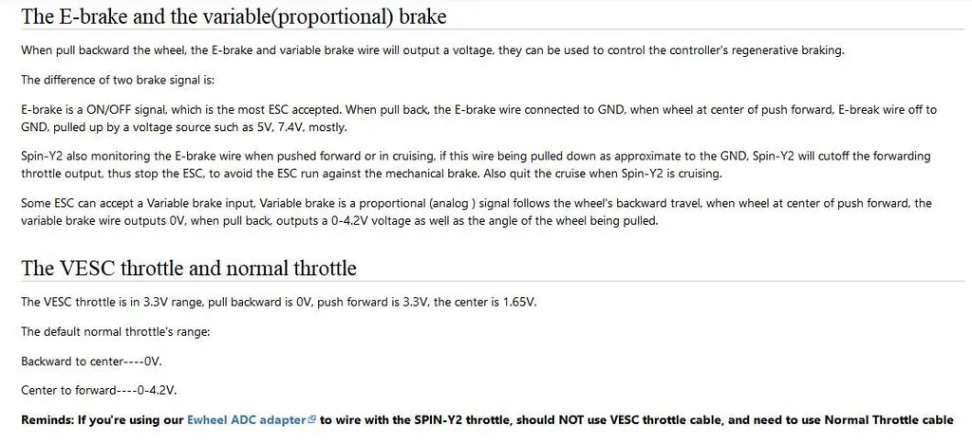972x445 pixels.
Task: Click the VESC throttle and normal throttle heading
Action: pos(189,268)
